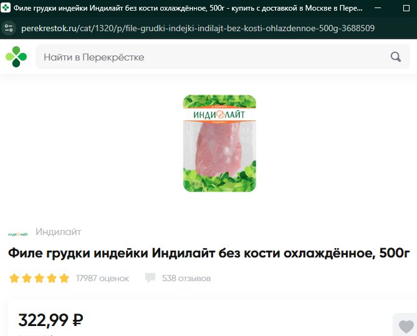Add product to favorites with heart icon
Screen dimensions: 417x336
click(x=406, y=326)
